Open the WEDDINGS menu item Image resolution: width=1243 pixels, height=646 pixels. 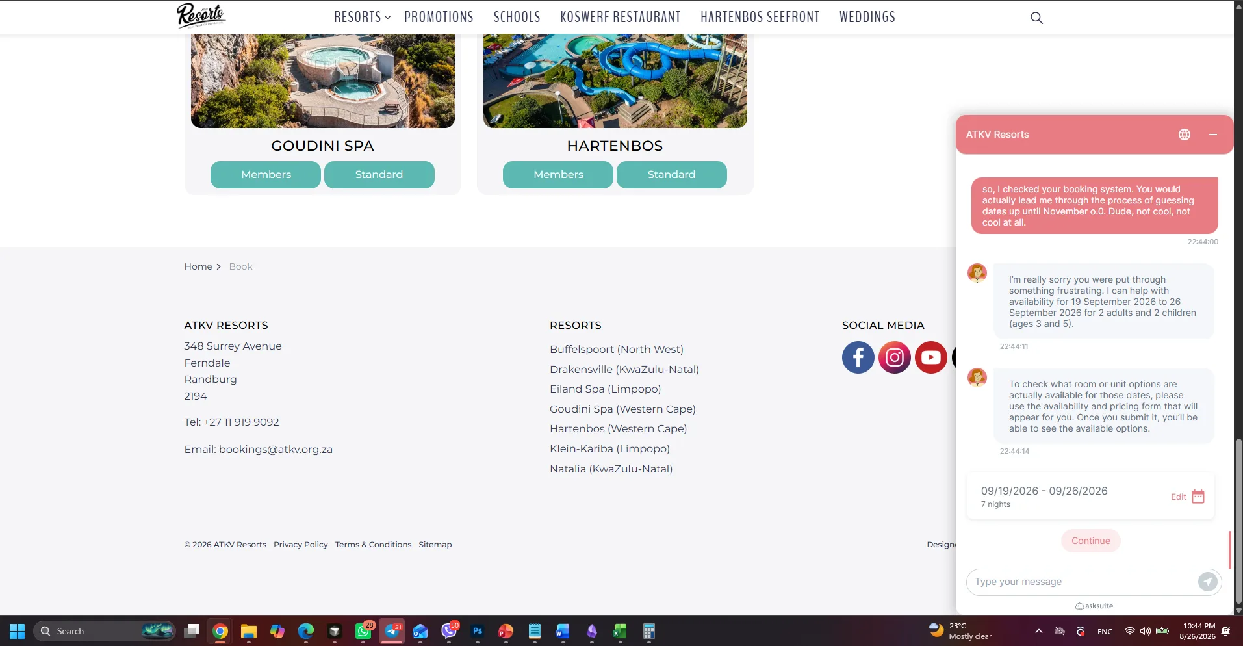coord(867,17)
